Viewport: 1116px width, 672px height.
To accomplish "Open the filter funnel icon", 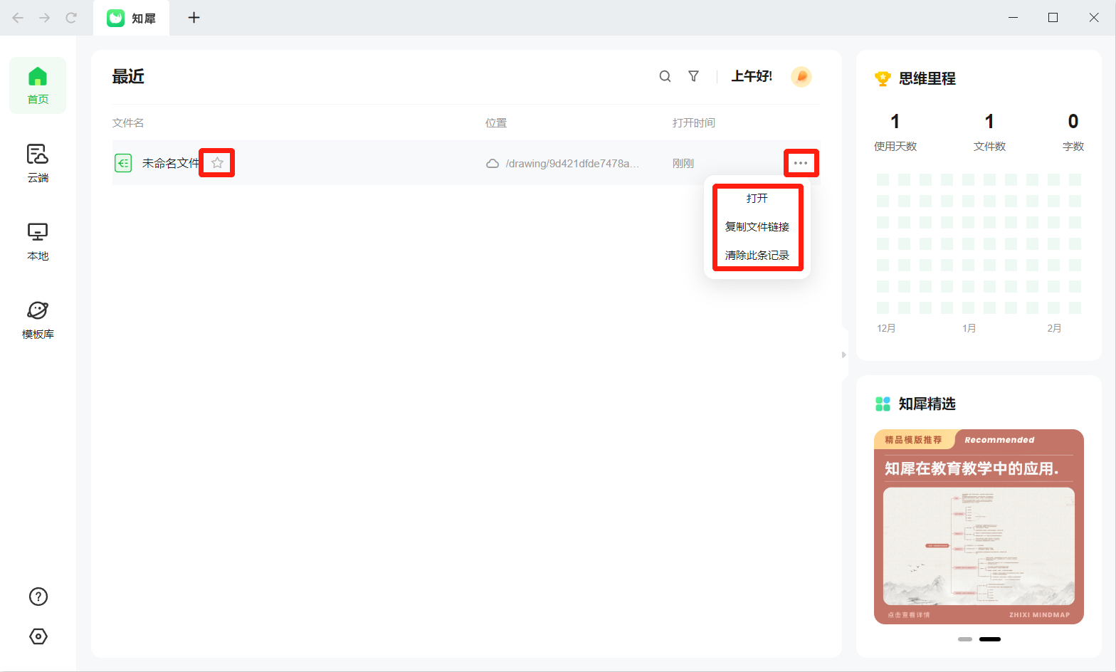I will click(693, 76).
